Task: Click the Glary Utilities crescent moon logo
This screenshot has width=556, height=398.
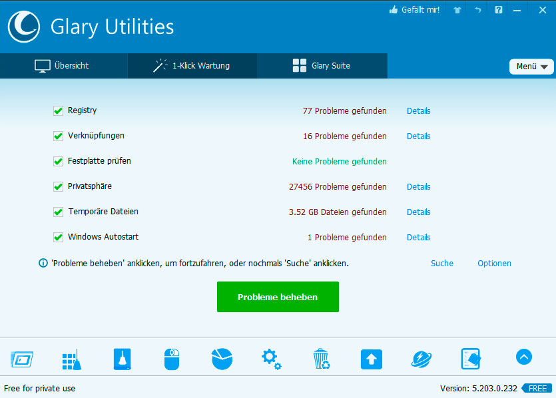Action: [x=24, y=27]
